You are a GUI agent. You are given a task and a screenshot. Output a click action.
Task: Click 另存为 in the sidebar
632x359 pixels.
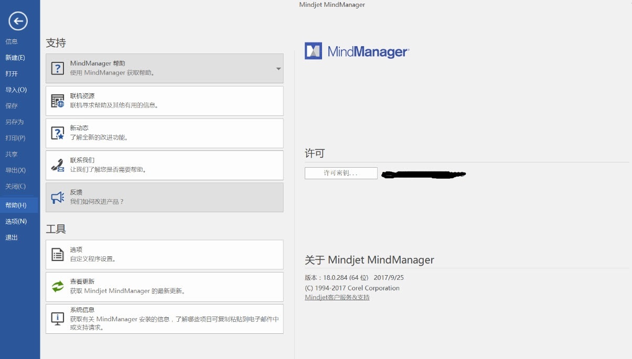15,122
